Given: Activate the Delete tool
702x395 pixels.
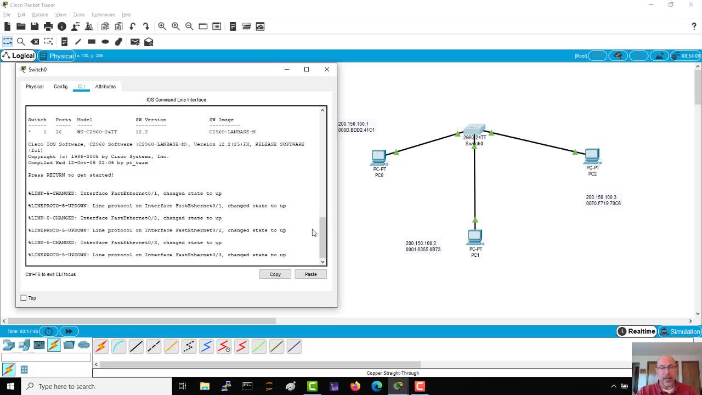Looking at the screenshot, I should (35, 42).
